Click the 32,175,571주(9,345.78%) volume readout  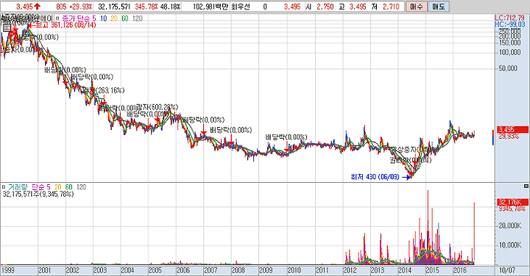38,195
